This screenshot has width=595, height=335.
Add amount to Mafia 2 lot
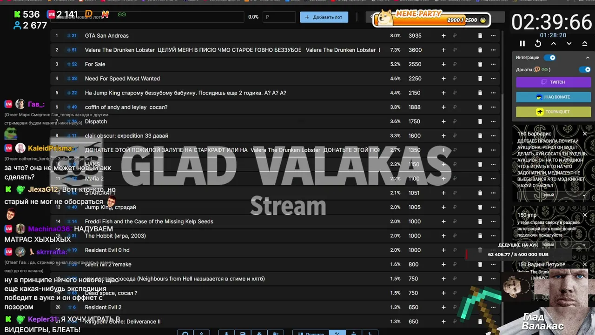pos(443,179)
